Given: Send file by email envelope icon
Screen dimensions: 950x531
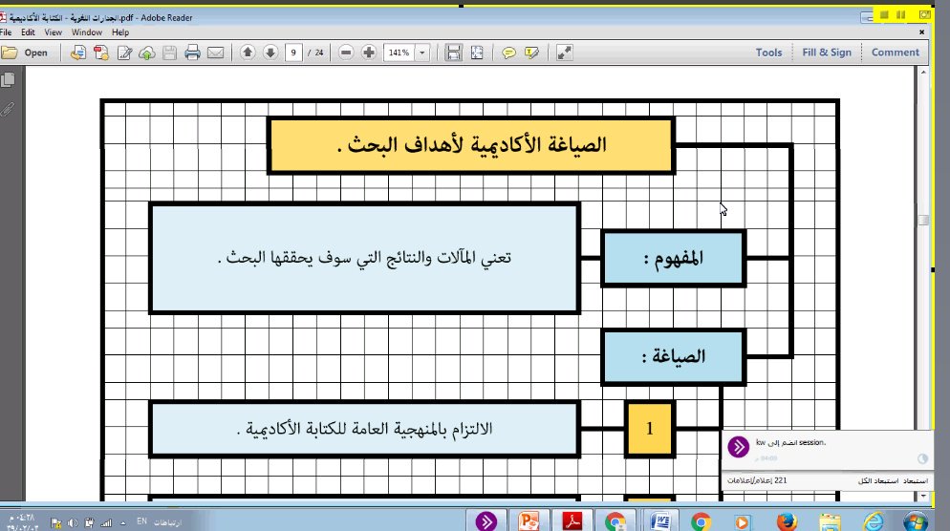Looking at the screenshot, I should click(x=216, y=53).
